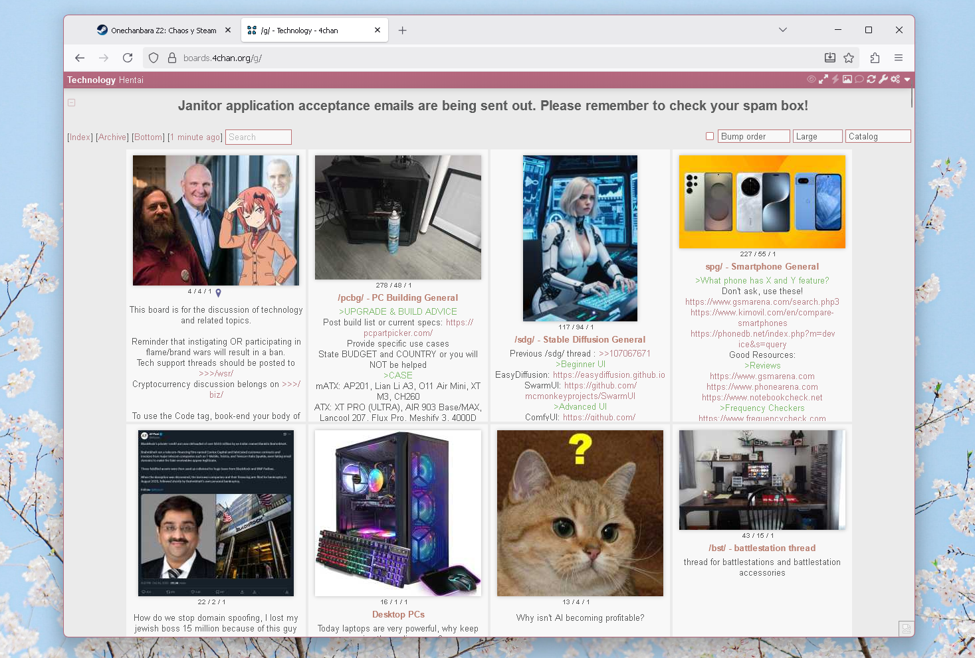Click the '/pcbg/ - PC Building General' title
Viewport: 975px width, 658px height.
(398, 297)
